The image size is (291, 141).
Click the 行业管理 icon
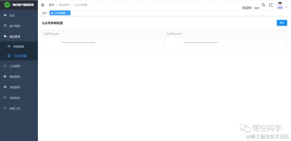tap(5, 66)
